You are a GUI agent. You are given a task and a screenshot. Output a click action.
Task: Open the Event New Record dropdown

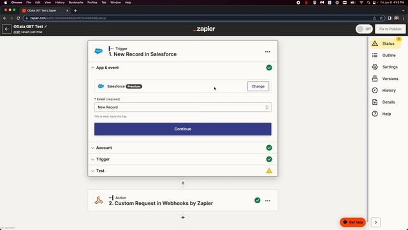click(x=183, y=107)
